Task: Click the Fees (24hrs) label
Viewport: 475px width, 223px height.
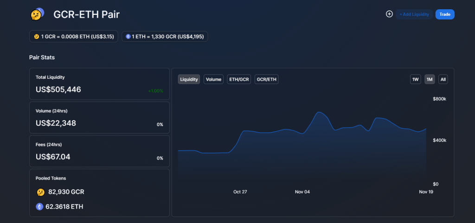Action: pos(49,145)
